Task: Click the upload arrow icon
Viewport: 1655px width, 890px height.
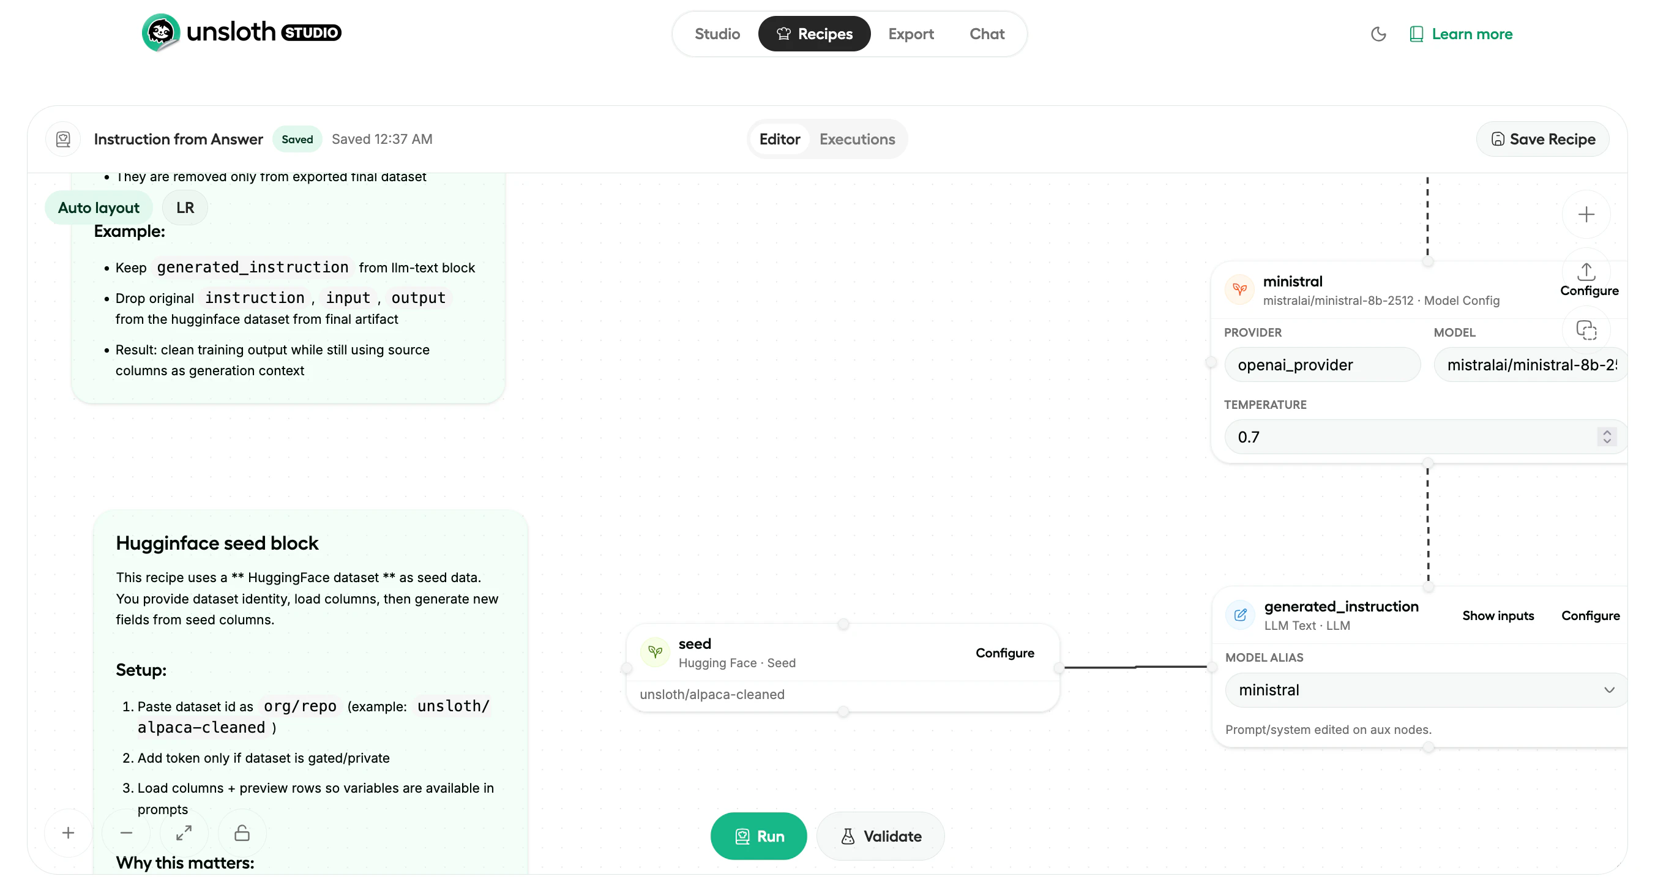Action: (x=1586, y=272)
